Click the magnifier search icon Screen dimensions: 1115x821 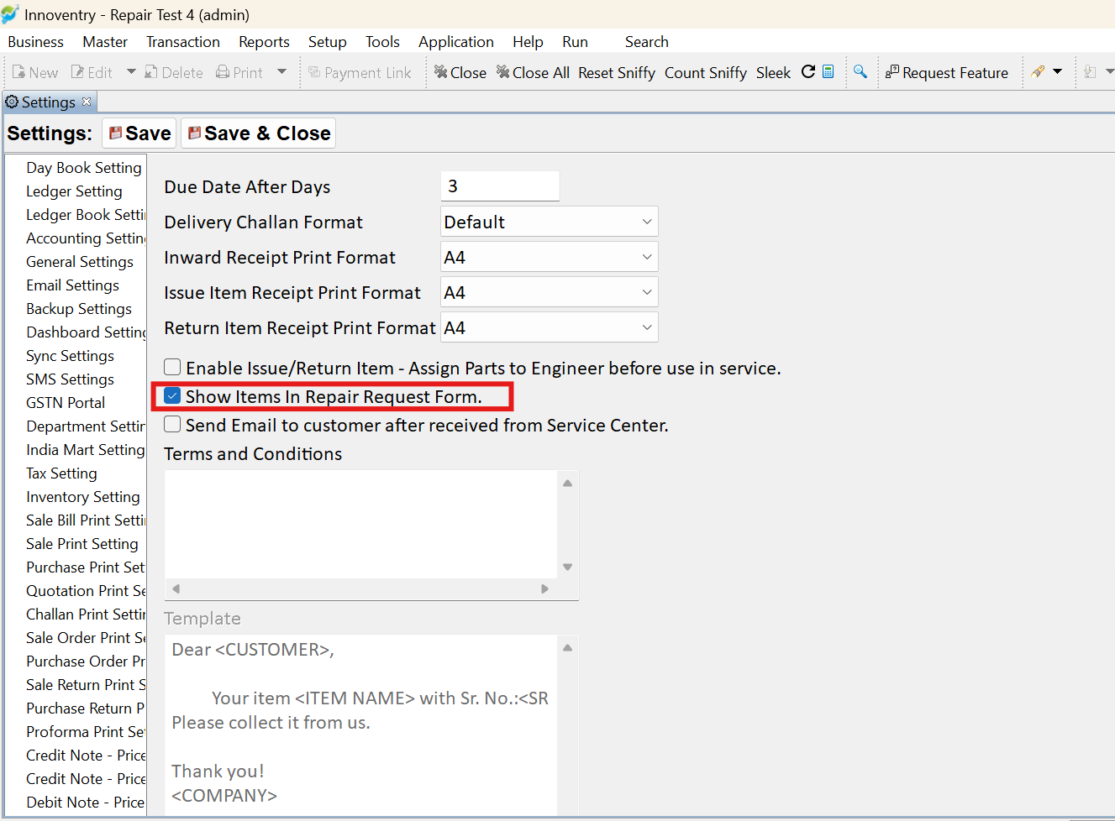click(860, 72)
